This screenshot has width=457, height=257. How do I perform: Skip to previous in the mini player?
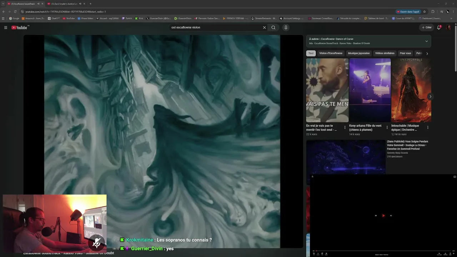[x=376, y=216]
